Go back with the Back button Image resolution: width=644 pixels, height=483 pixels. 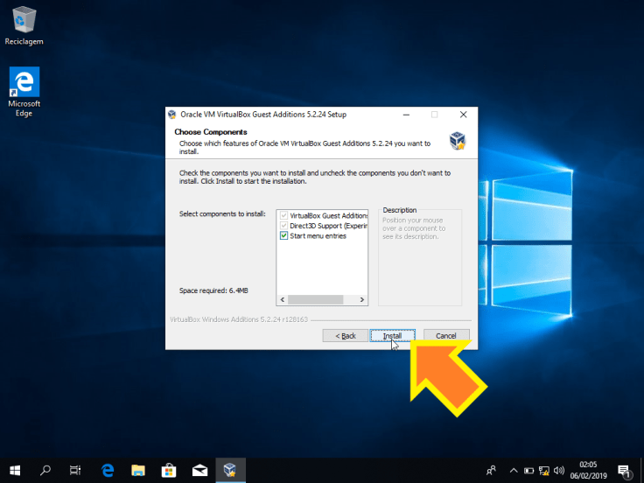pos(344,336)
